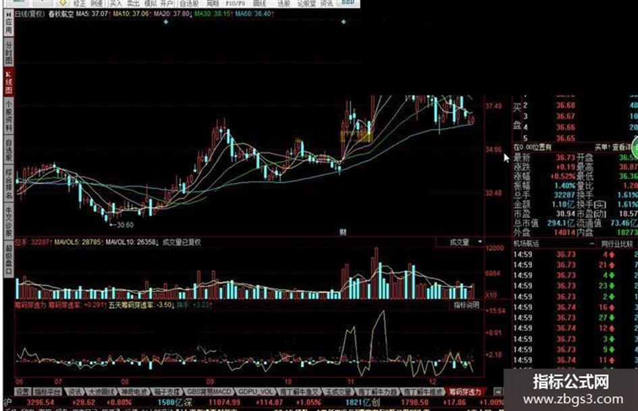Click the 总市值 294.1亿 value
The image size is (638, 411).
(560, 223)
